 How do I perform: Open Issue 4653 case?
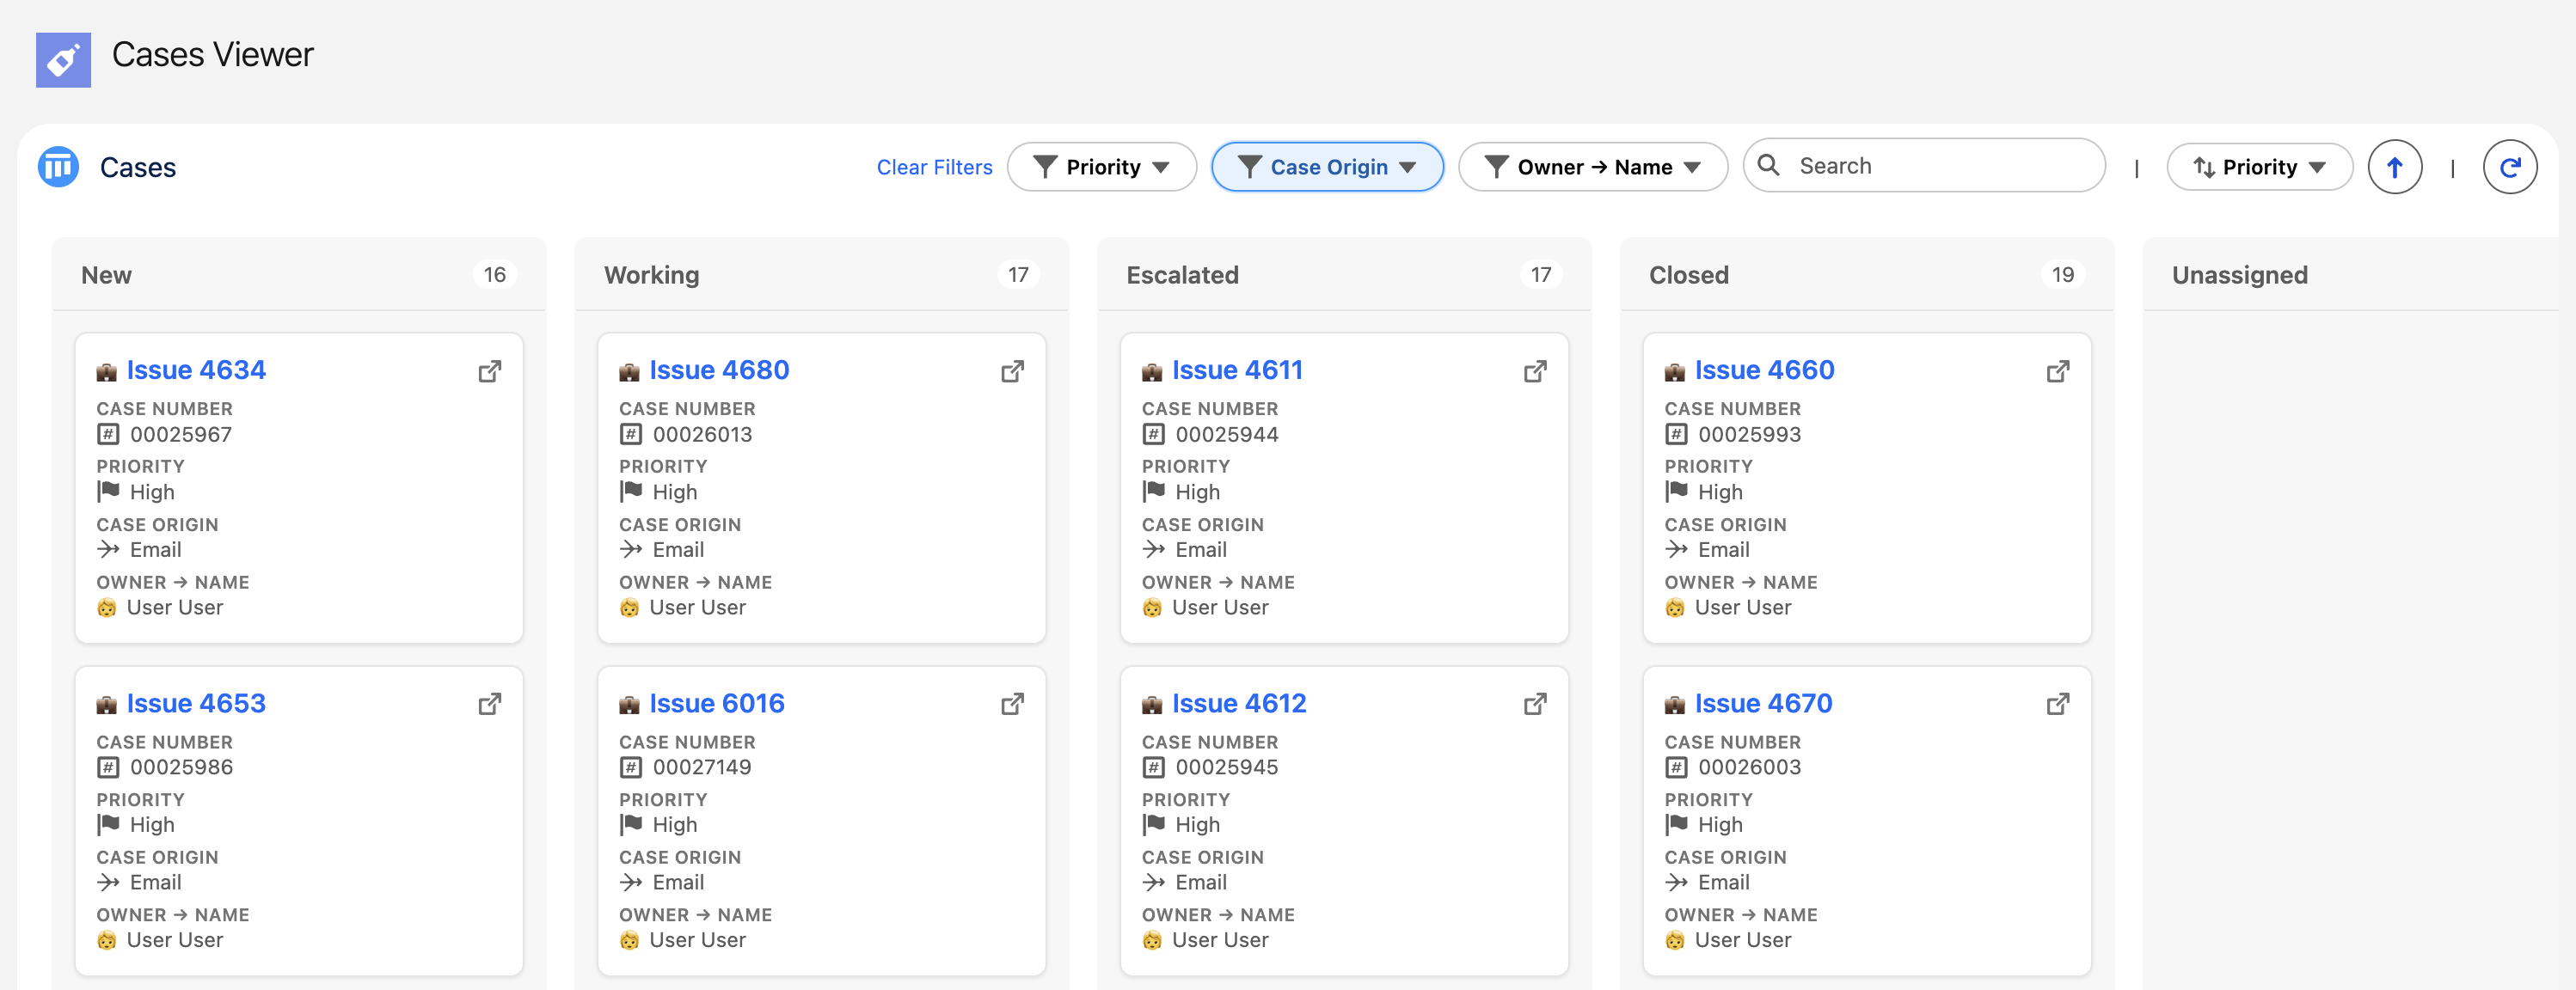point(196,703)
